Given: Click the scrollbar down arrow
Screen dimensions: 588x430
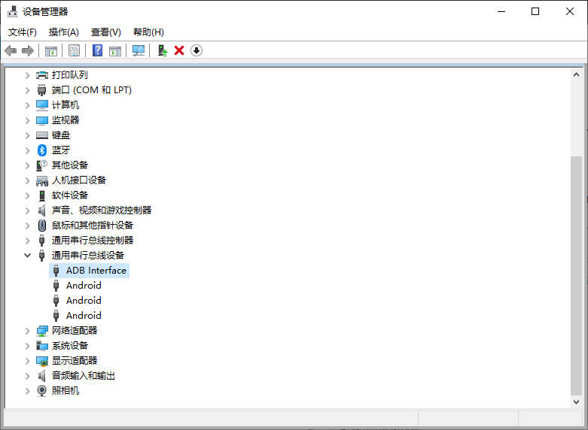Looking at the screenshot, I should click(577, 402).
